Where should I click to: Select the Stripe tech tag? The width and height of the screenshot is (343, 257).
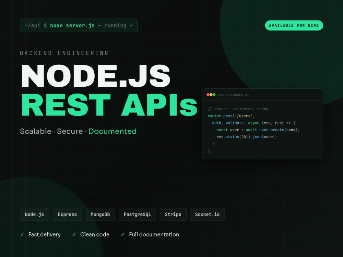tap(173, 215)
